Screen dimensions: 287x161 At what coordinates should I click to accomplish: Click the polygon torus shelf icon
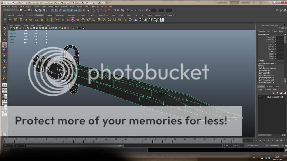pyautogui.click(x=36, y=20)
